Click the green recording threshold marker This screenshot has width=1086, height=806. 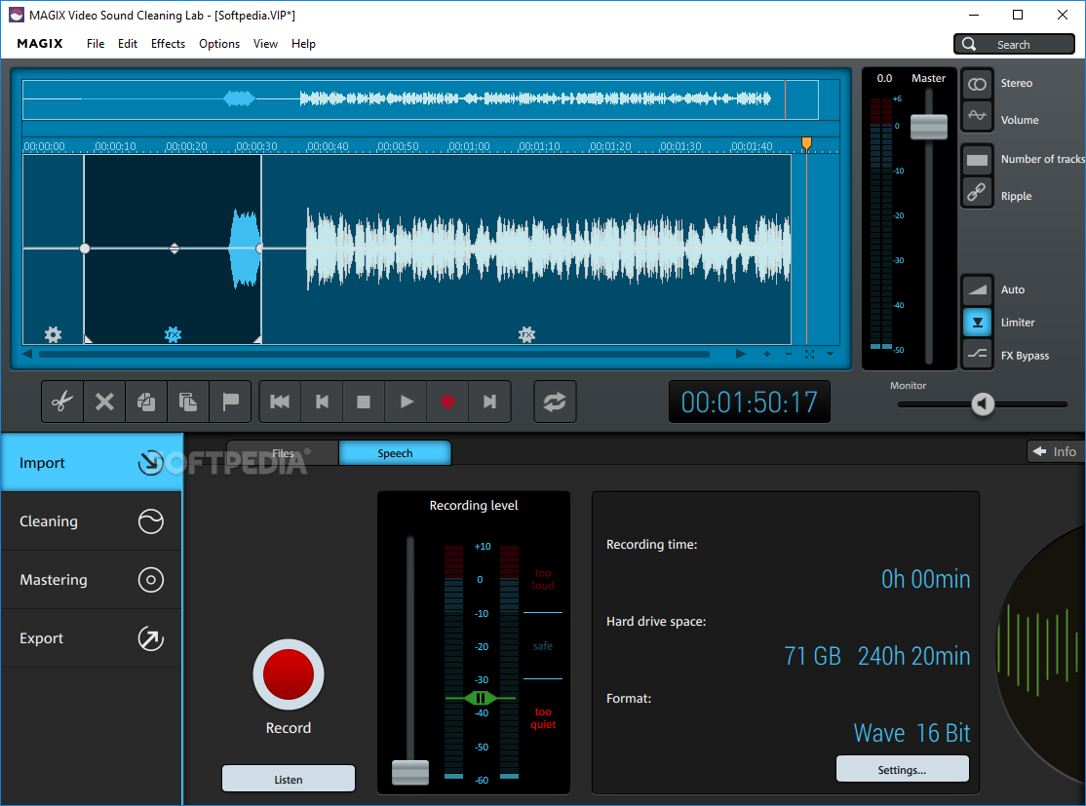pyautogui.click(x=480, y=697)
